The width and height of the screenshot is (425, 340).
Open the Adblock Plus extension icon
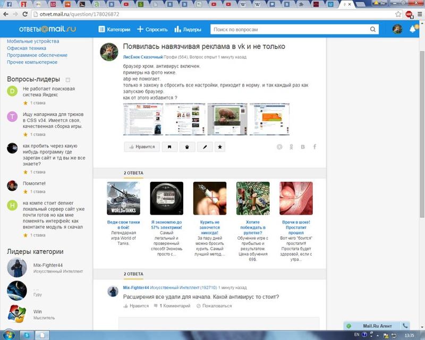409,14
